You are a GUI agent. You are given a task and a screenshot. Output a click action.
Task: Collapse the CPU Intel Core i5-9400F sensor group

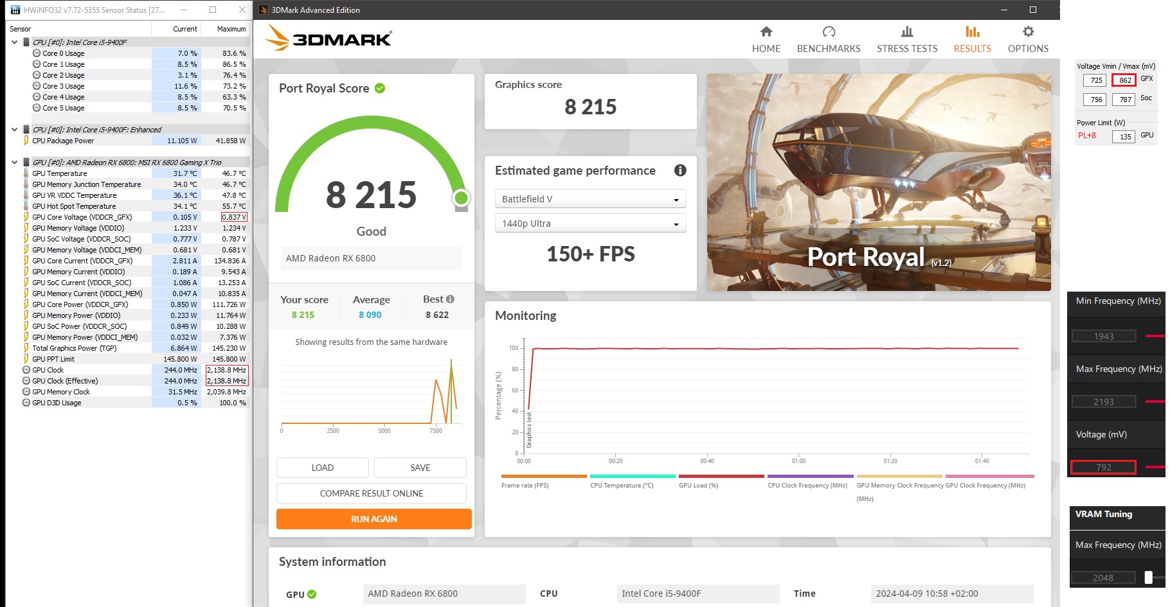click(x=14, y=42)
